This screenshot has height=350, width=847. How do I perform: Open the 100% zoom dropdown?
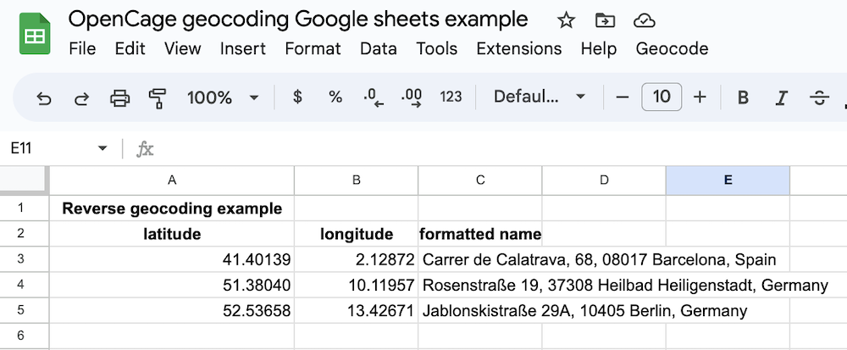click(x=223, y=97)
